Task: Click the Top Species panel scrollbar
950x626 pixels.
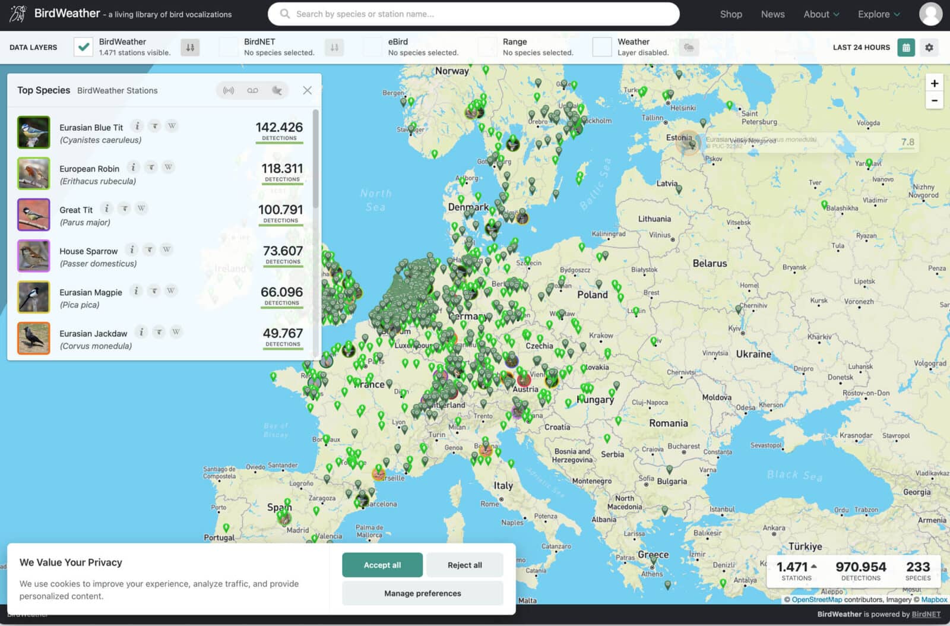Action: (x=316, y=159)
